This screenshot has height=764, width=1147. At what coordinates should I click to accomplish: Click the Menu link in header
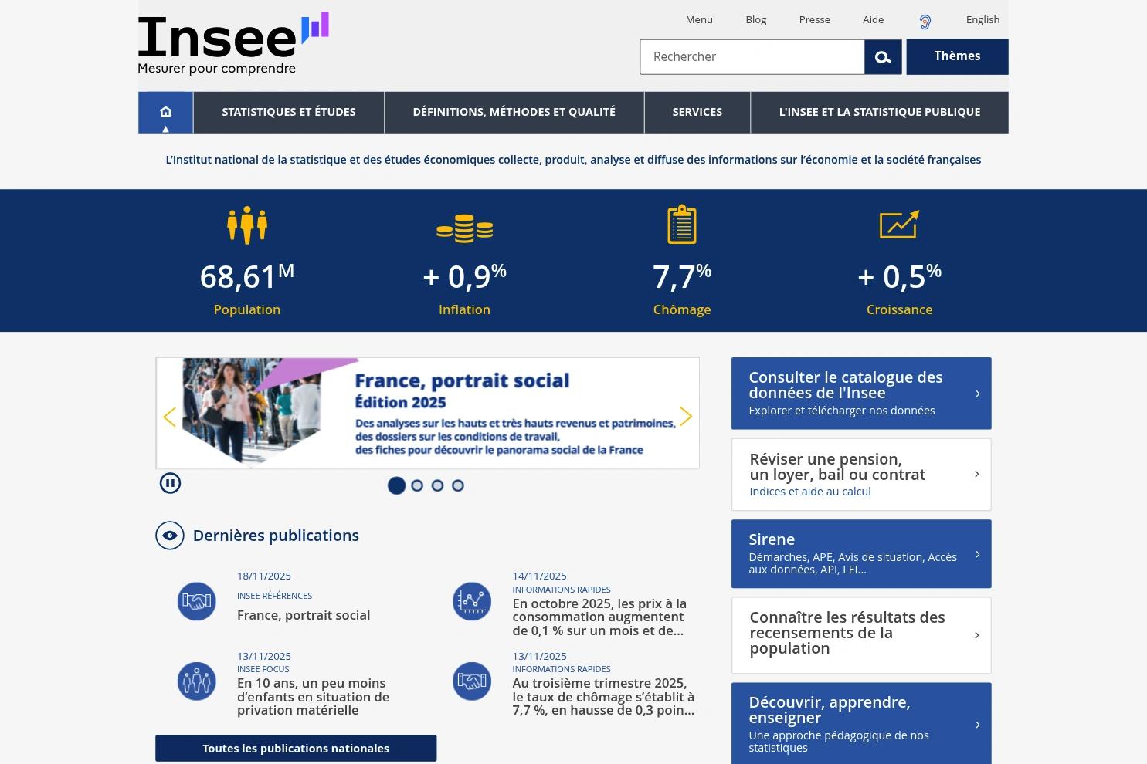699,20
